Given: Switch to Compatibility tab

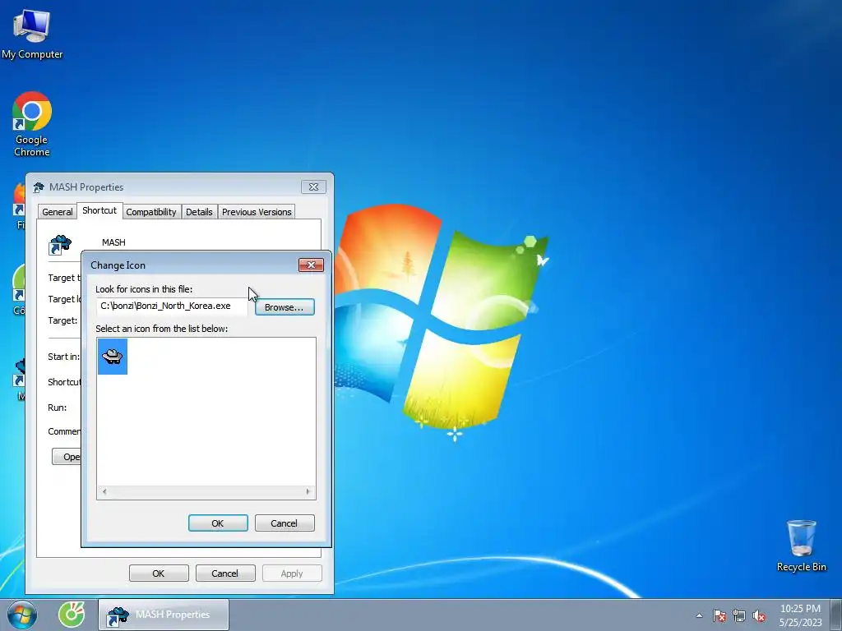Looking at the screenshot, I should point(151,212).
